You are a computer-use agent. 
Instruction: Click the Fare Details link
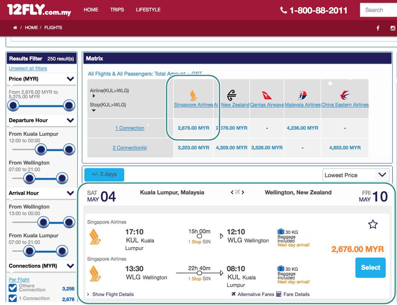tap(296, 294)
